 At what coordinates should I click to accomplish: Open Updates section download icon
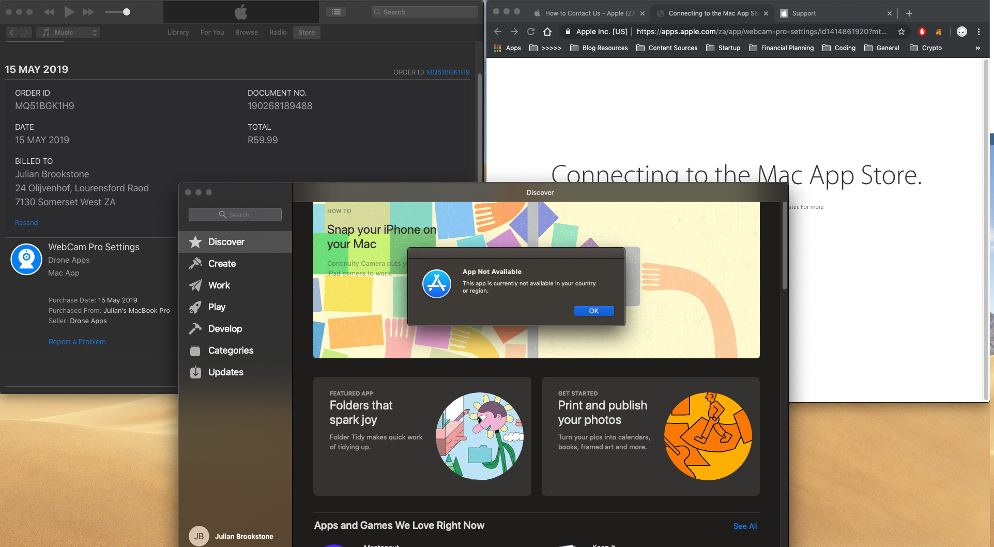195,372
